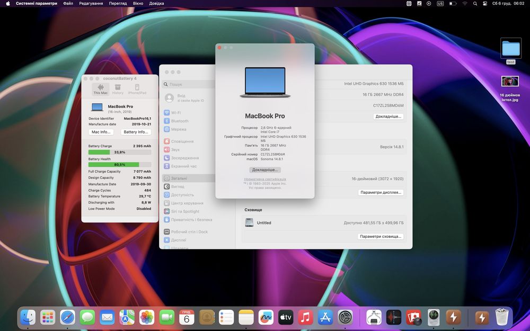Click Параметри сховища... button
530x331 pixels.
(x=381, y=236)
